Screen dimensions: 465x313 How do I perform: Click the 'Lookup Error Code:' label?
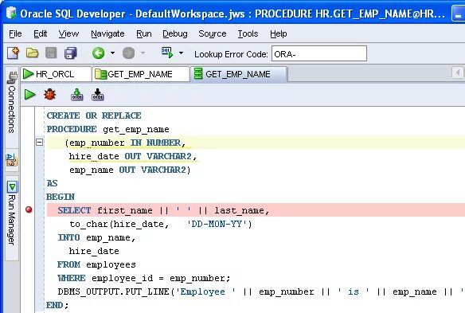(x=231, y=54)
